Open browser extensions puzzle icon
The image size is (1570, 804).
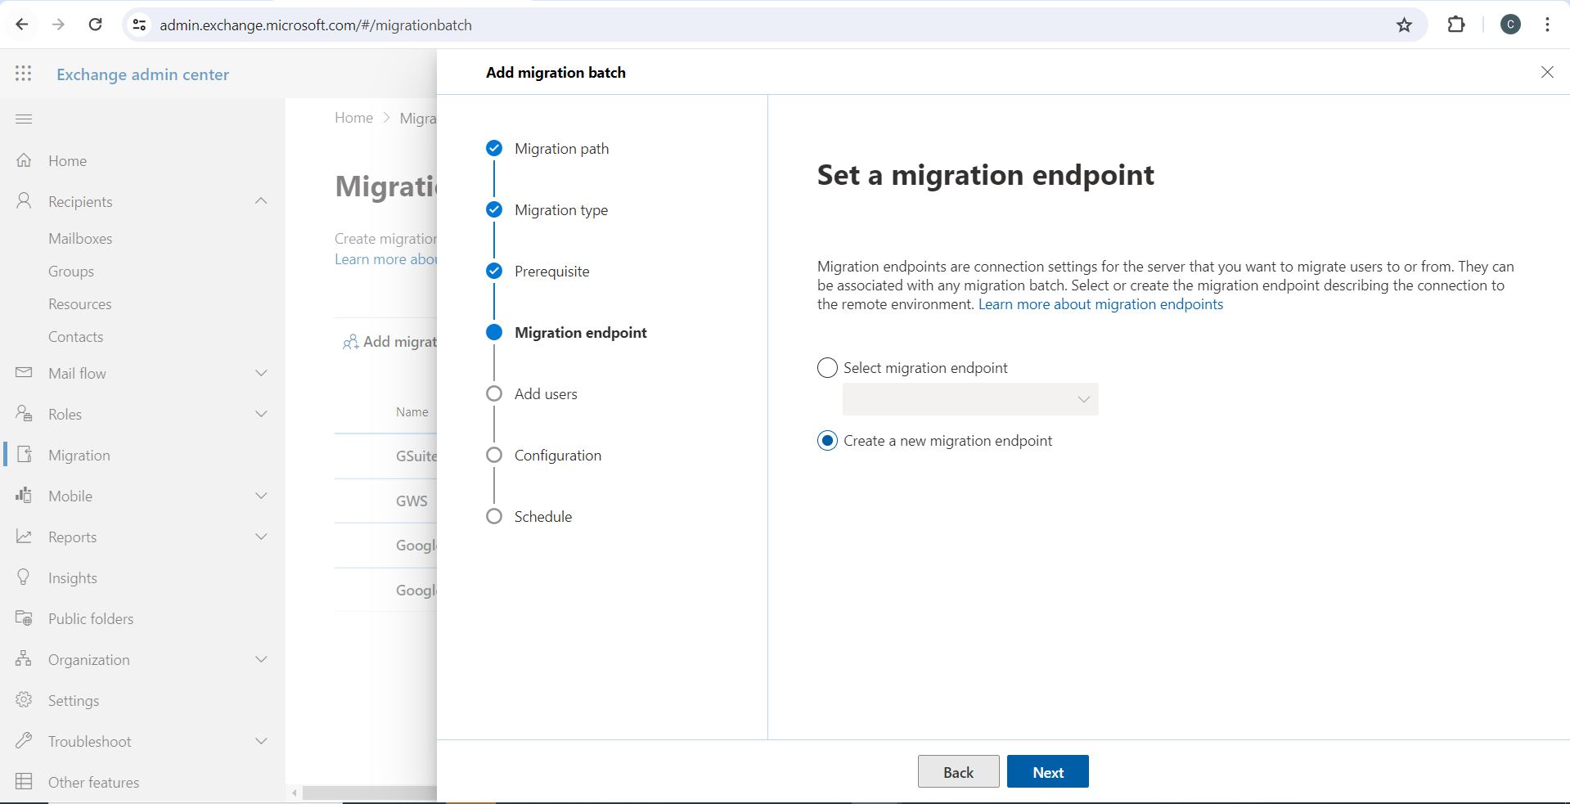pyautogui.click(x=1456, y=25)
